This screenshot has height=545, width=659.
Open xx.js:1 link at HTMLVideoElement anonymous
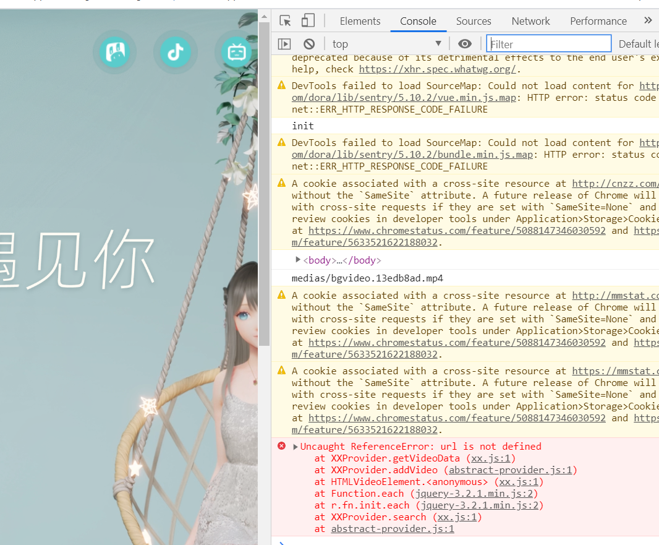pos(519,481)
